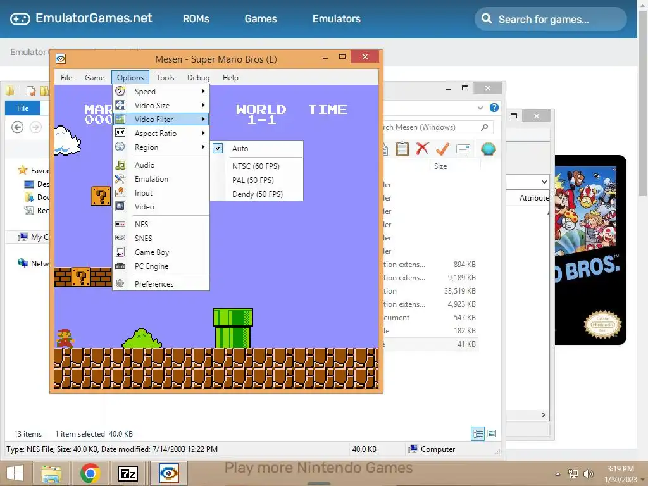The image size is (648, 486).
Task: Open the Mesen Help menu
Action: [230, 78]
